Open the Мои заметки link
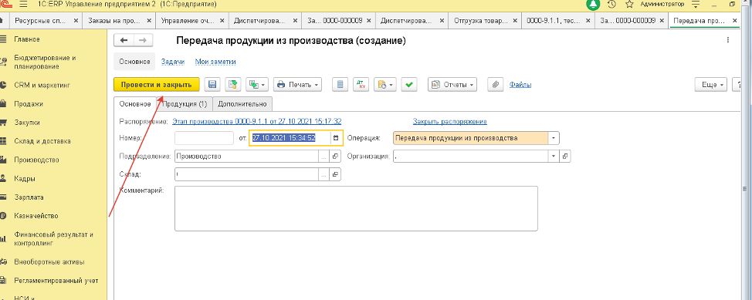The height and width of the screenshot is (300, 752). click(215, 62)
